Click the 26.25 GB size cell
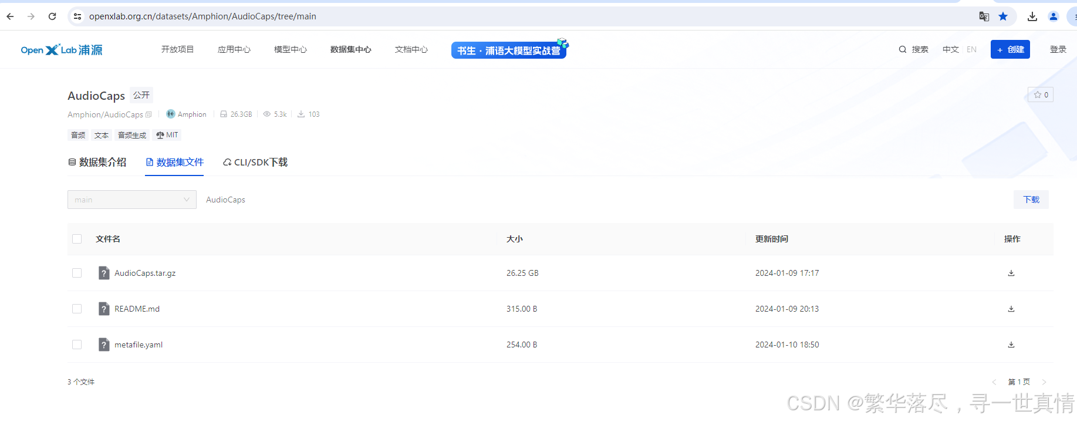The image size is (1077, 422). [x=522, y=273]
